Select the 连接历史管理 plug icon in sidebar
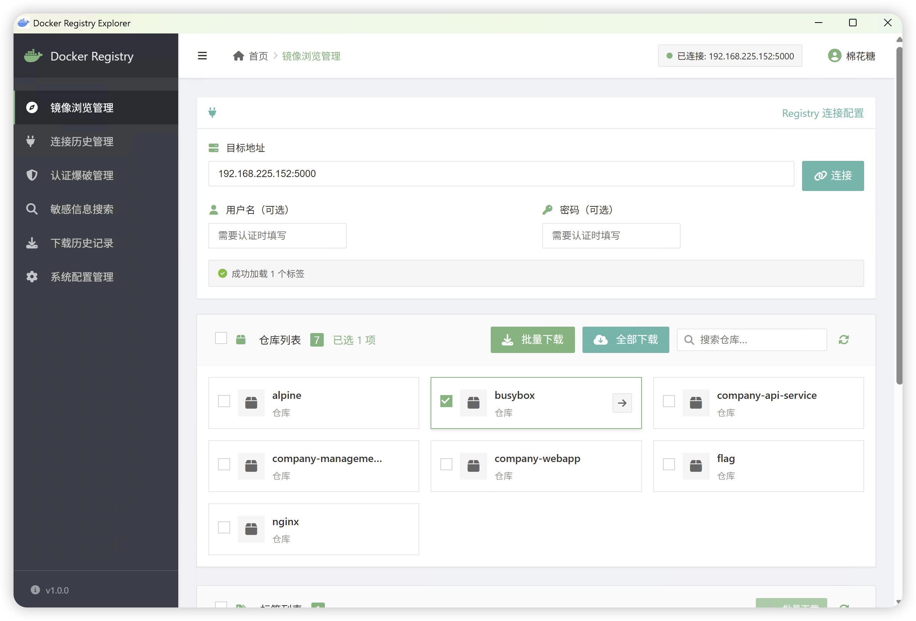 (x=32, y=141)
